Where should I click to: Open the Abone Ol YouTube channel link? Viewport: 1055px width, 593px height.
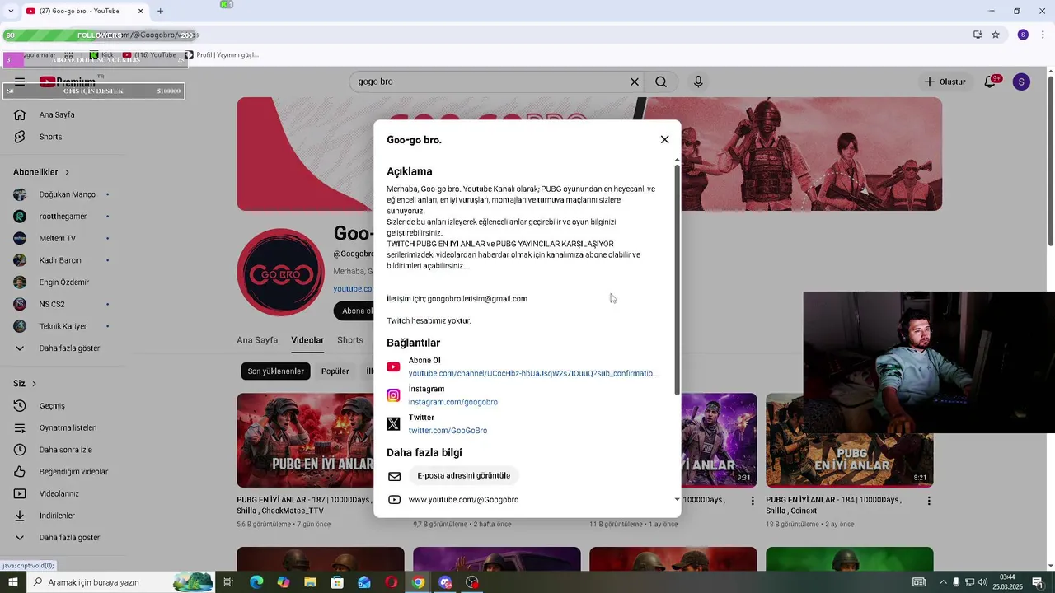pyautogui.click(x=532, y=373)
